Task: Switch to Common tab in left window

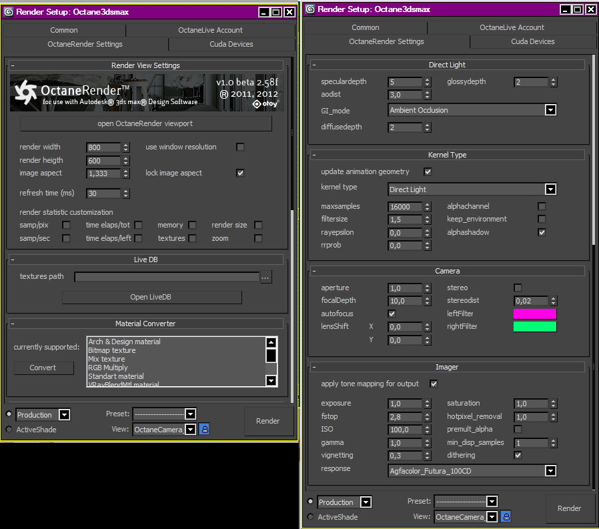Action: [x=64, y=30]
